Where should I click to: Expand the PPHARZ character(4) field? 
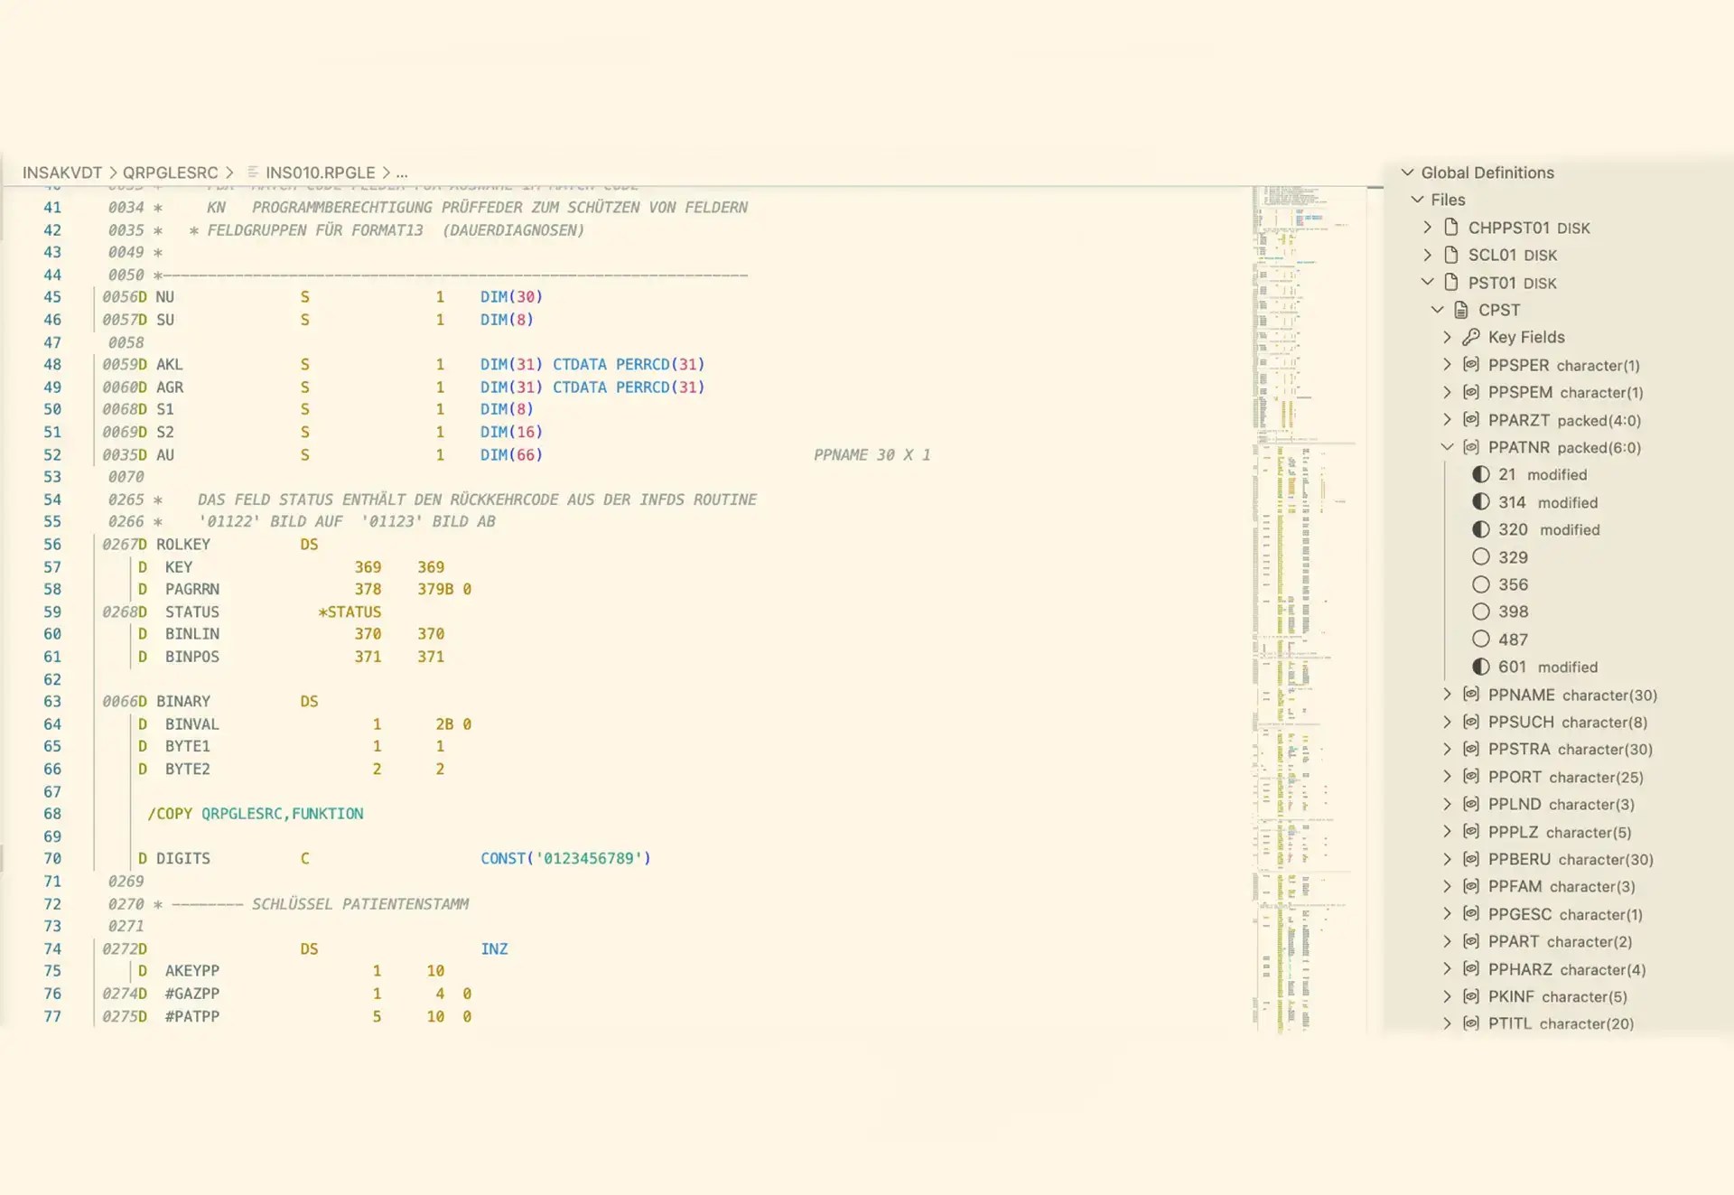tap(1447, 969)
